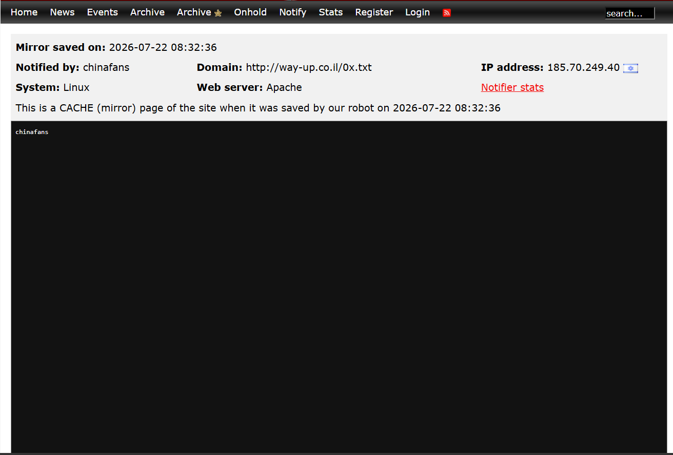Open the Notify page
The width and height of the screenshot is (673, 455).
[x=293, y=12]
